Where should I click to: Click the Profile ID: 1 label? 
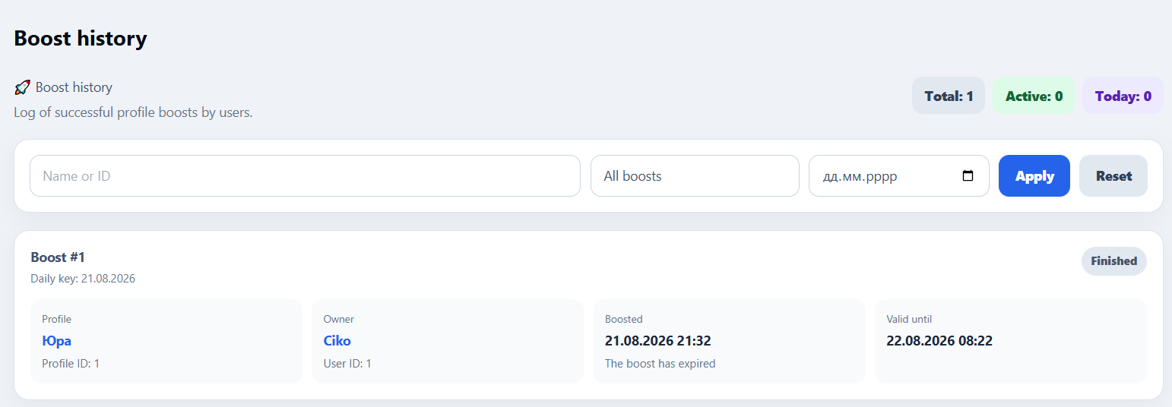point(71,364)
